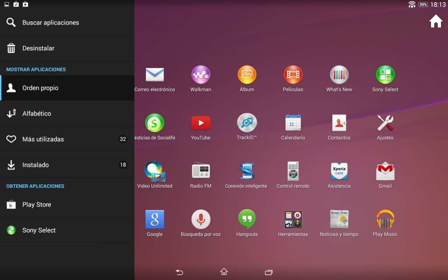
Task: Choose Desinstalar from the side menu
Action: 67,48
